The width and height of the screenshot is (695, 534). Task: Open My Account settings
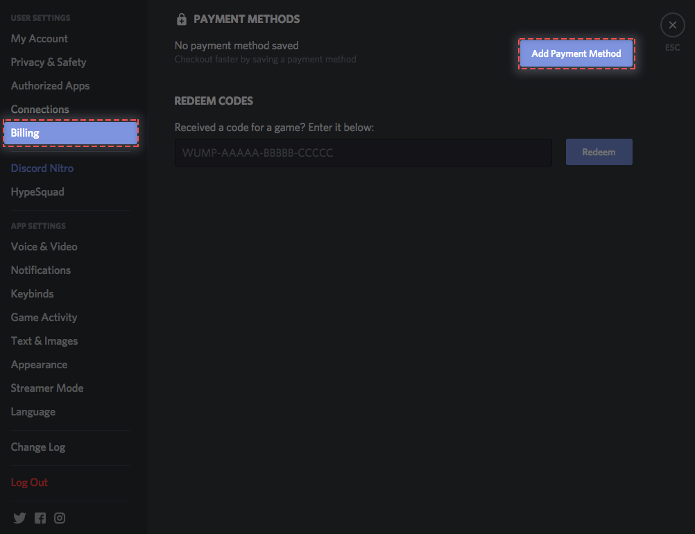(x=39, y=39)
